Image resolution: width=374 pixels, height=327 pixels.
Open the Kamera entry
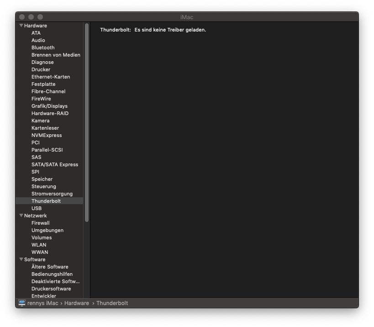pyautogui.click(x=41, y=121)
